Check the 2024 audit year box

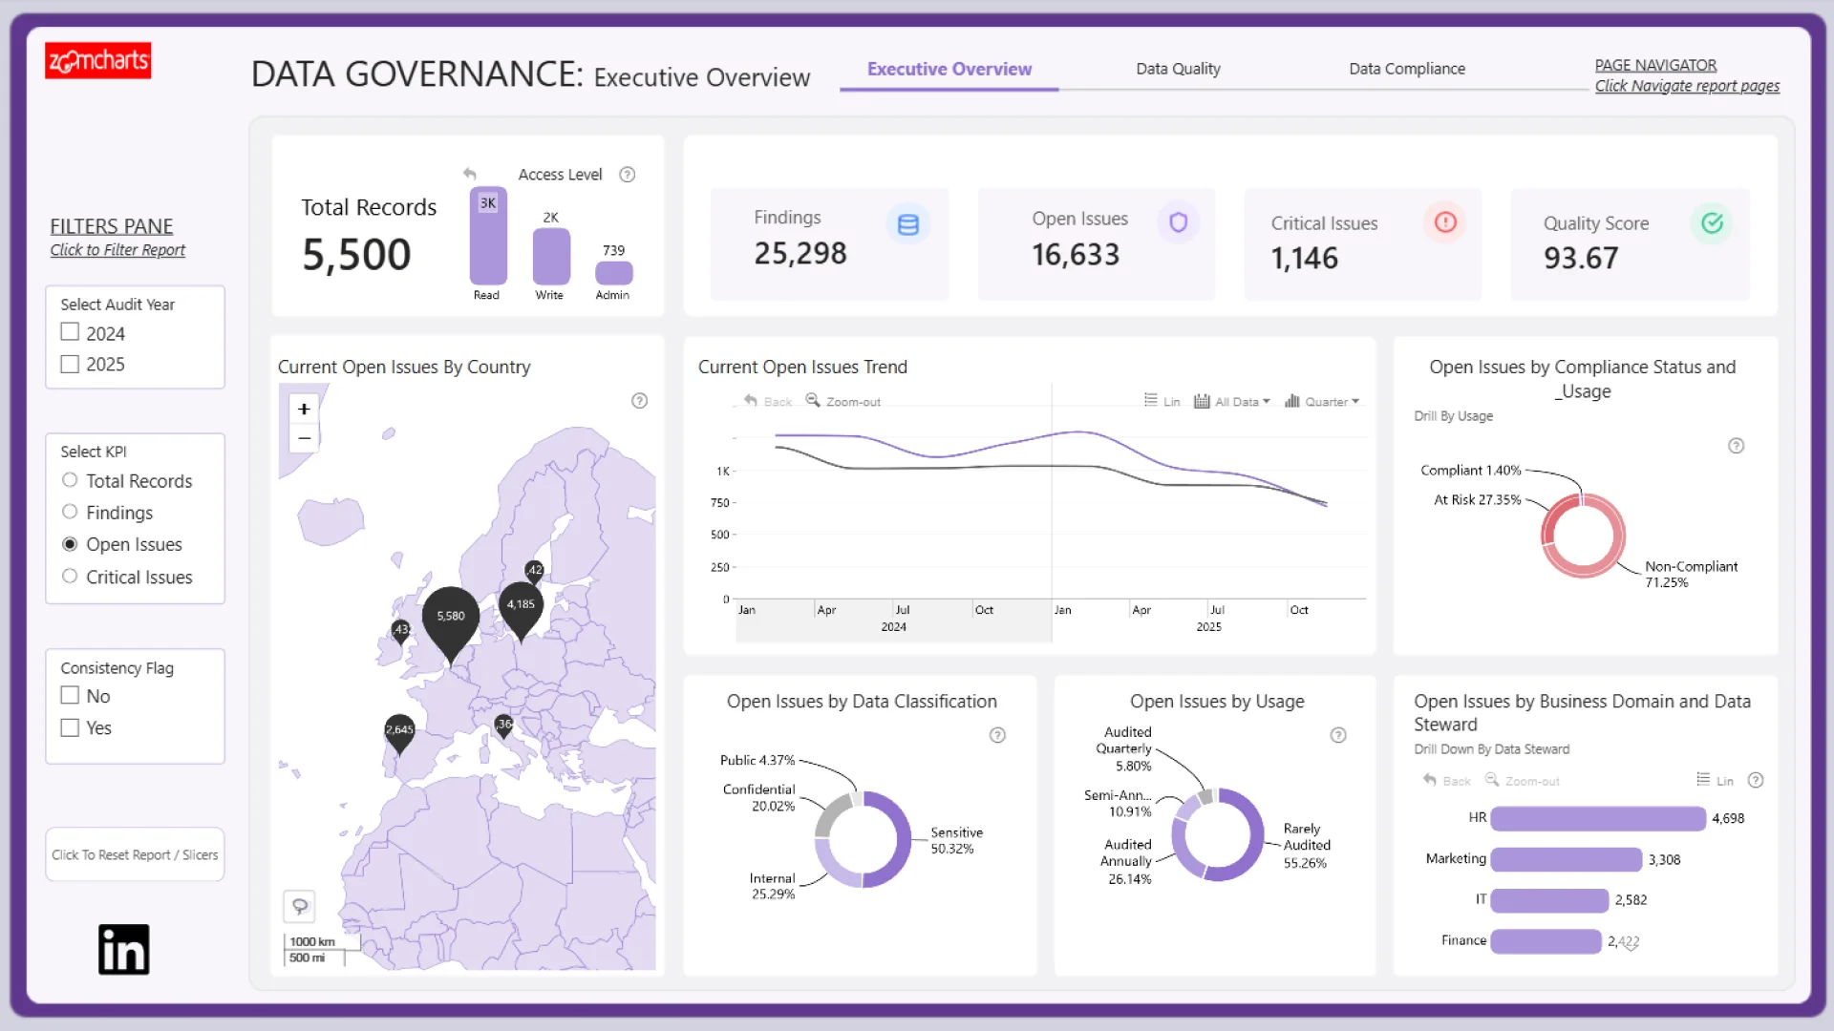70,332
